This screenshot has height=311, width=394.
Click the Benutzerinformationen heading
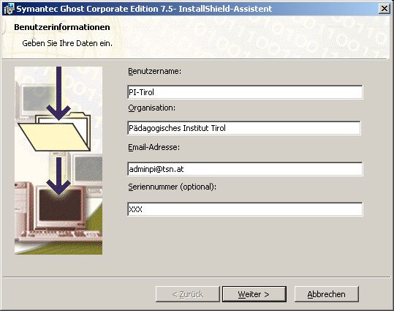coord(62,27)
